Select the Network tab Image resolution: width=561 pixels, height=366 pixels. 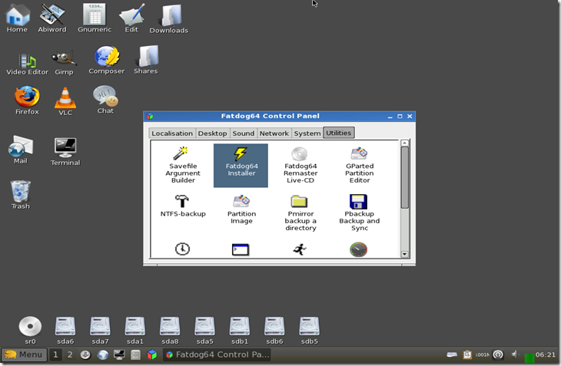[x=274, y=134]
